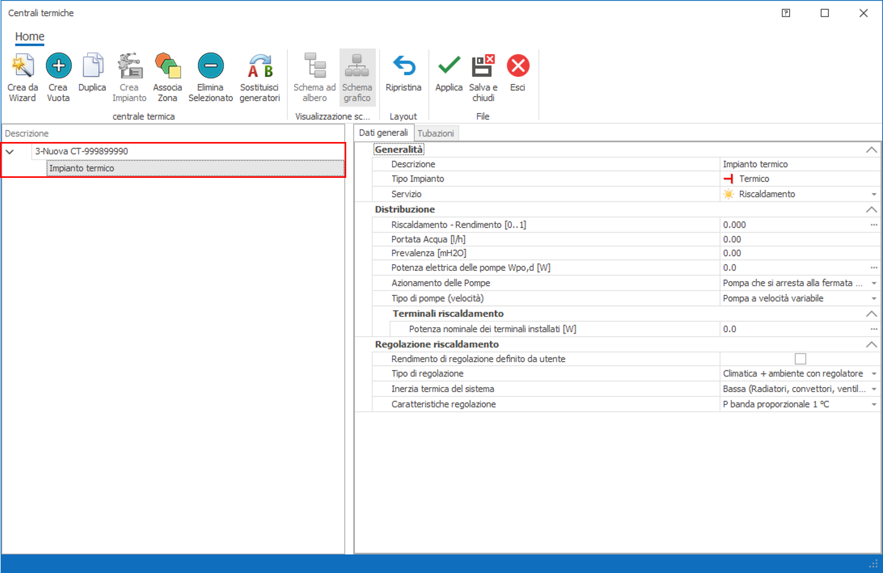Viewport: 883px width, 573px height.
Task: Select the Home ribbon tab
Action: coord(30,37)
